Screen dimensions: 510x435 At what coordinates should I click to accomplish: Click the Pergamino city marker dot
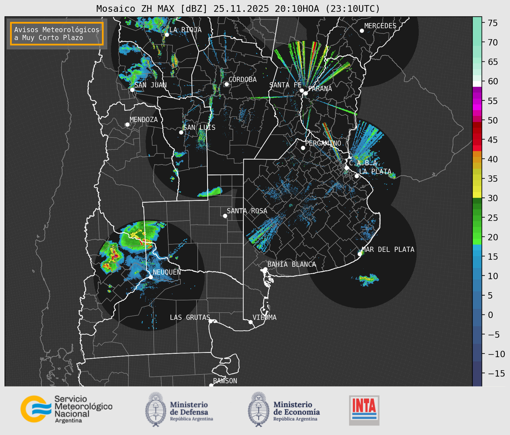[x=303, y=148]
